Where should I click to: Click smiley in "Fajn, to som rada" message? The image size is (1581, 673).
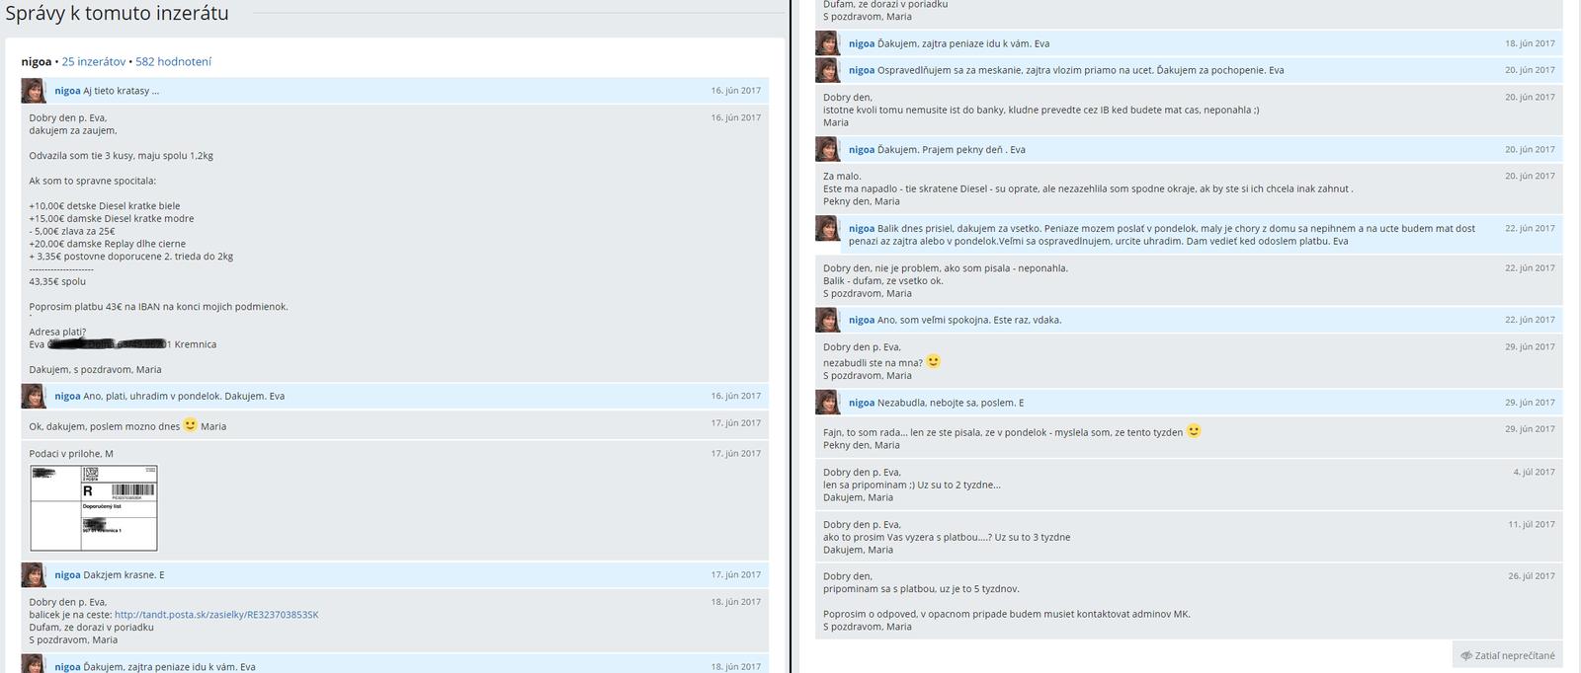click(x=1194, y=431)
